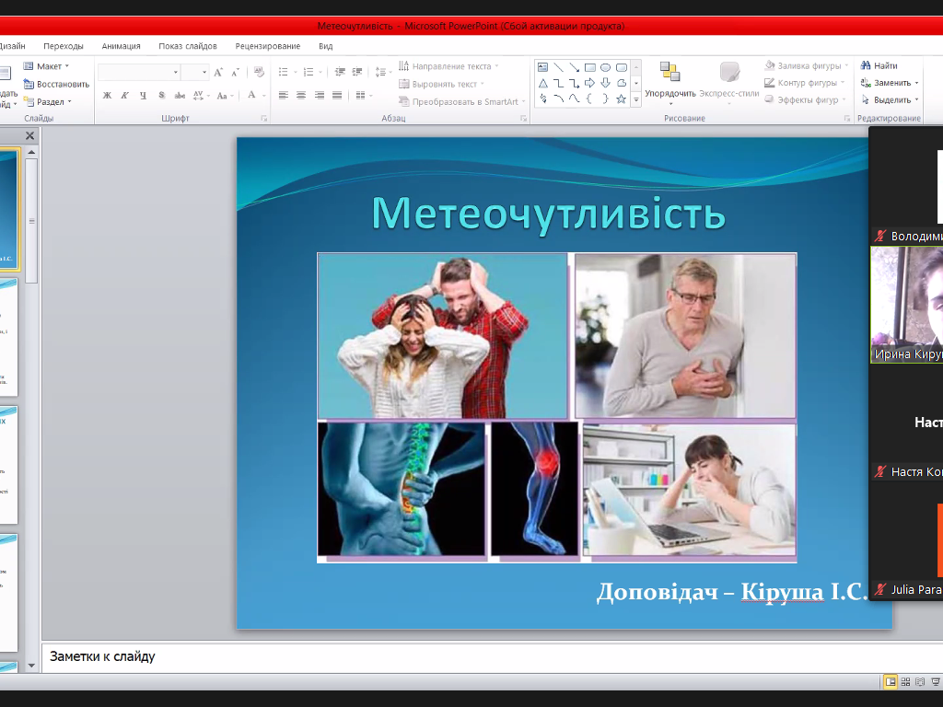Apply italic with the К button
The image size is (943, 707).
pos(125,95)
